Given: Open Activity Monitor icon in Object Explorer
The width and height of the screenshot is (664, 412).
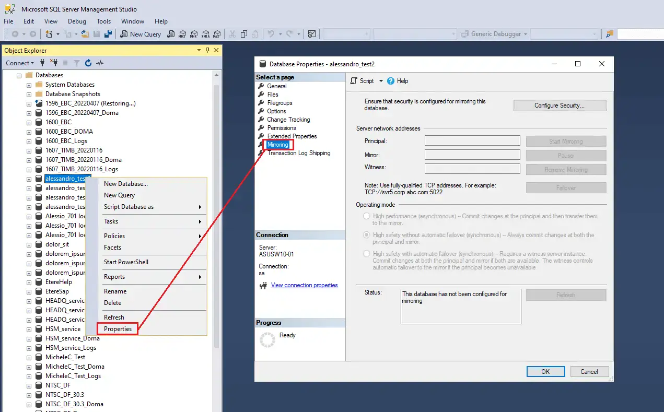Looking at the screenshot, I should (x=100, y=63).
